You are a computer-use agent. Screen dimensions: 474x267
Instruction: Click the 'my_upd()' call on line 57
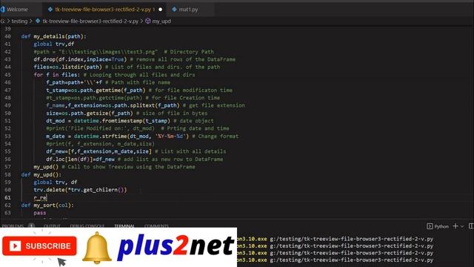(46, 167)
